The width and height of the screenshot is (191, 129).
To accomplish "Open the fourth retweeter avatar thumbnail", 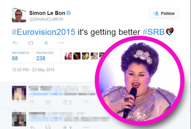I will [94, 56].
